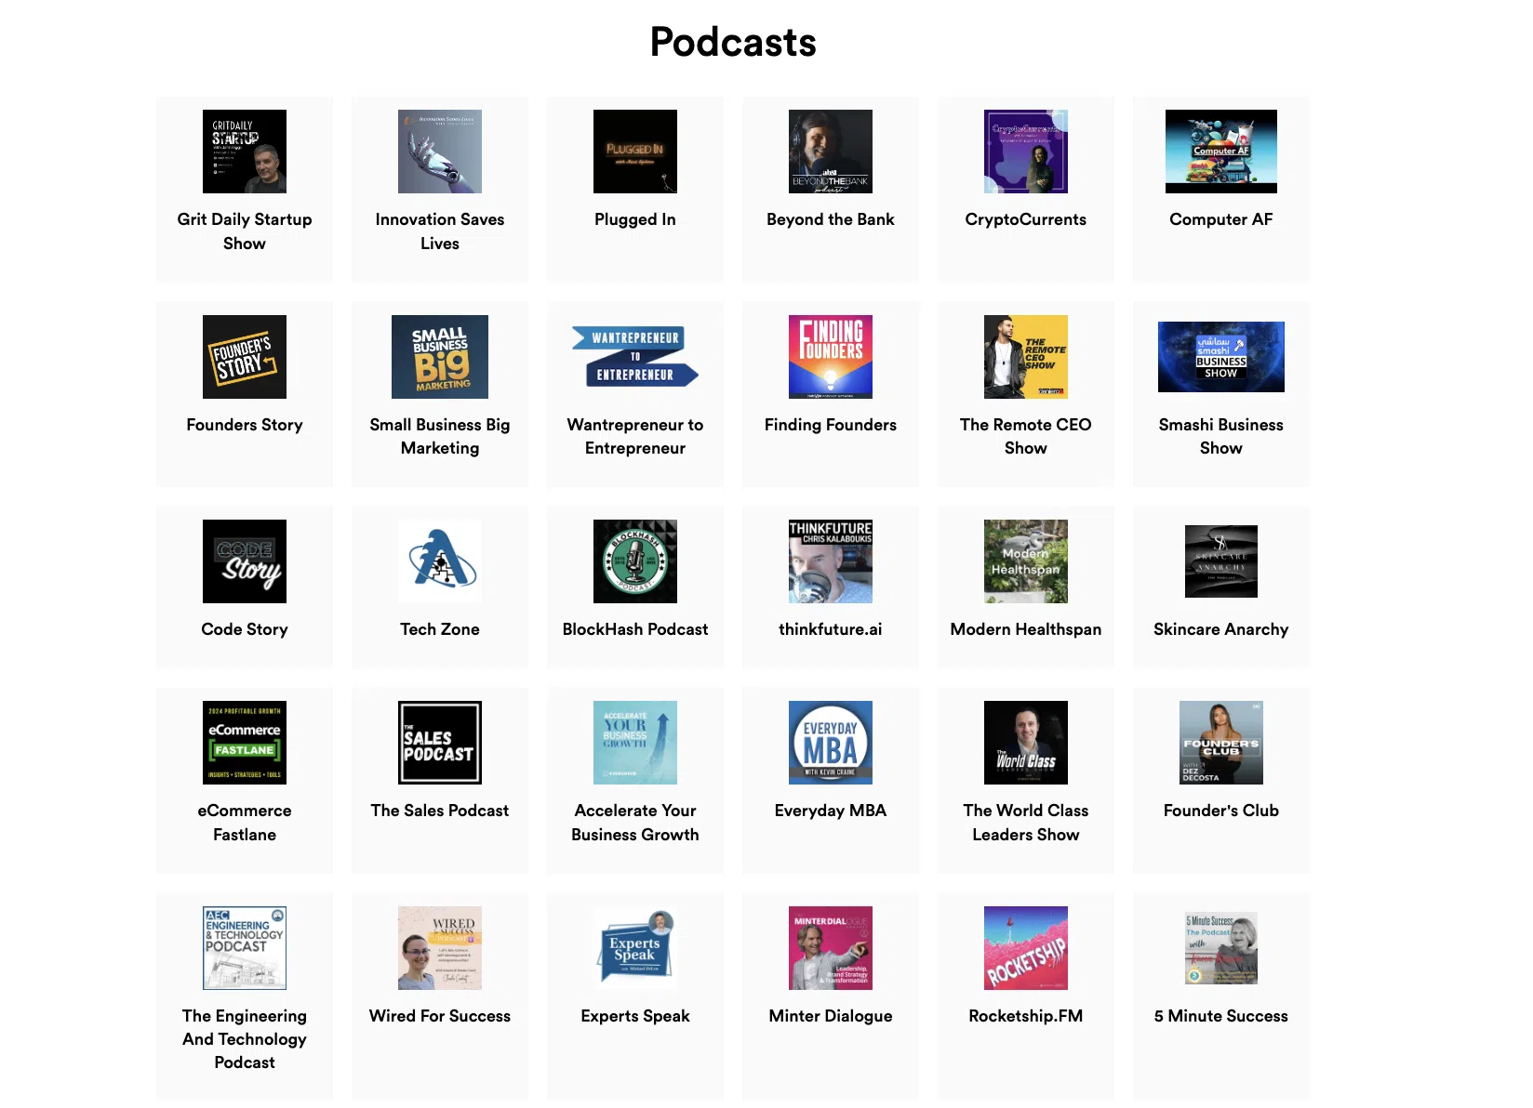Select the Finding Founders lightbulb artwork
Viewport: 1533px width, 1108px height.
(830, 357)
